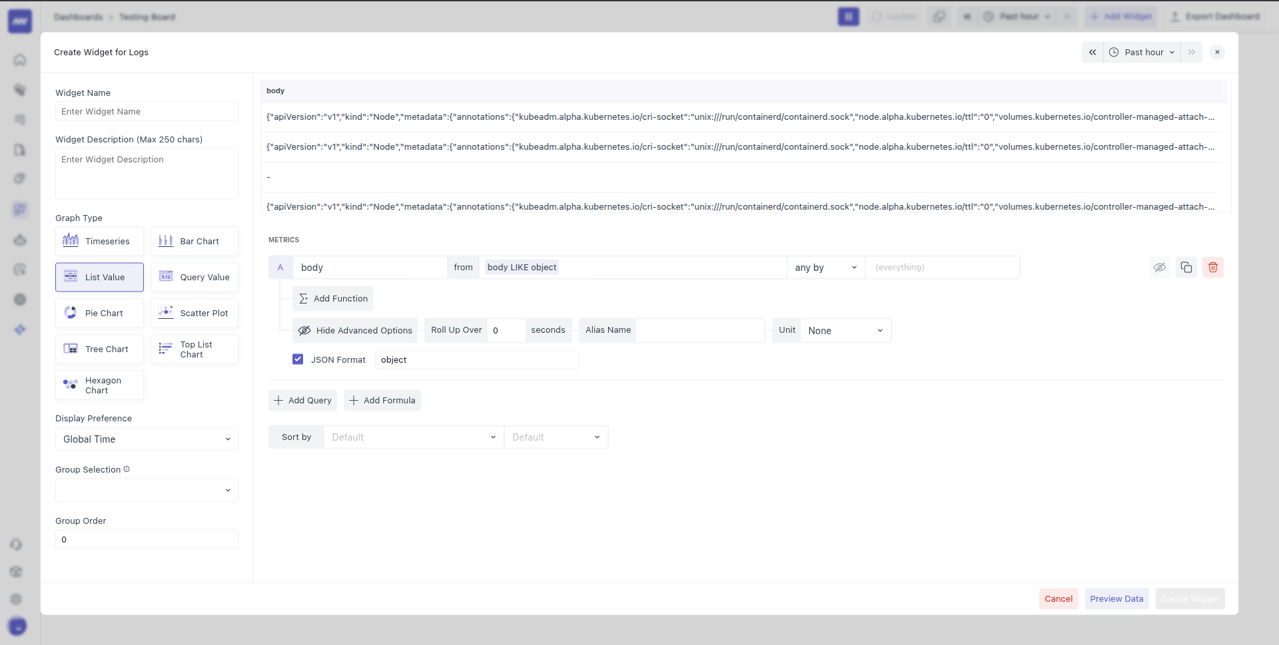Open the Home icon in the left sidebar

[x=20, y=60]
